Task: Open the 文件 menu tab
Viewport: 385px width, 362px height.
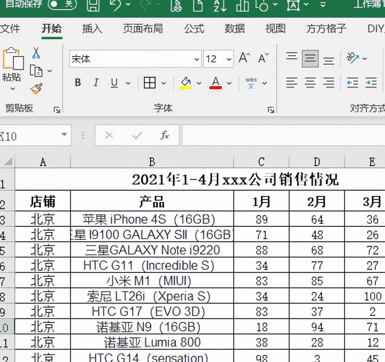Action: click(10, 29)
